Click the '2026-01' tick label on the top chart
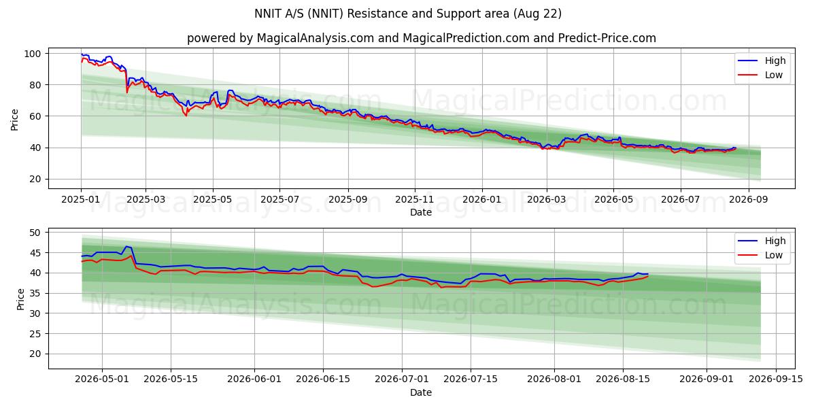This screenshot has width=816, height=408. point(481,200)
